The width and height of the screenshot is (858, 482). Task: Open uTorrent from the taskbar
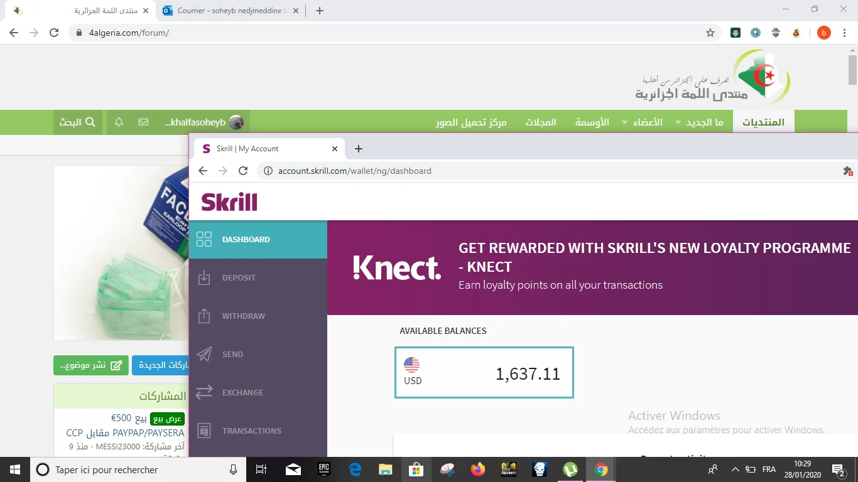tap(570, 469)
